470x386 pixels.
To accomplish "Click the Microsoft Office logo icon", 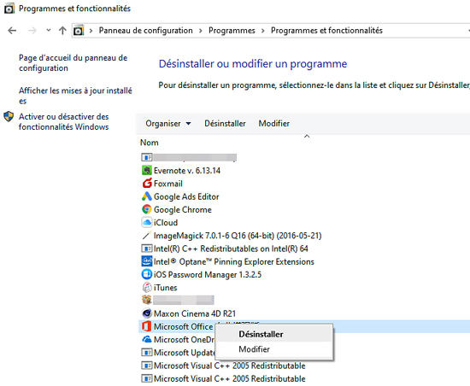I will (x=147, y=326).
